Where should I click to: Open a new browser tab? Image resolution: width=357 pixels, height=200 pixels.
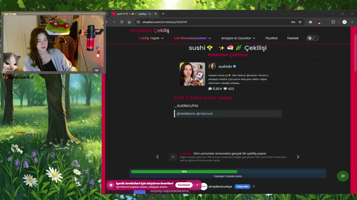tap(163, 14)
